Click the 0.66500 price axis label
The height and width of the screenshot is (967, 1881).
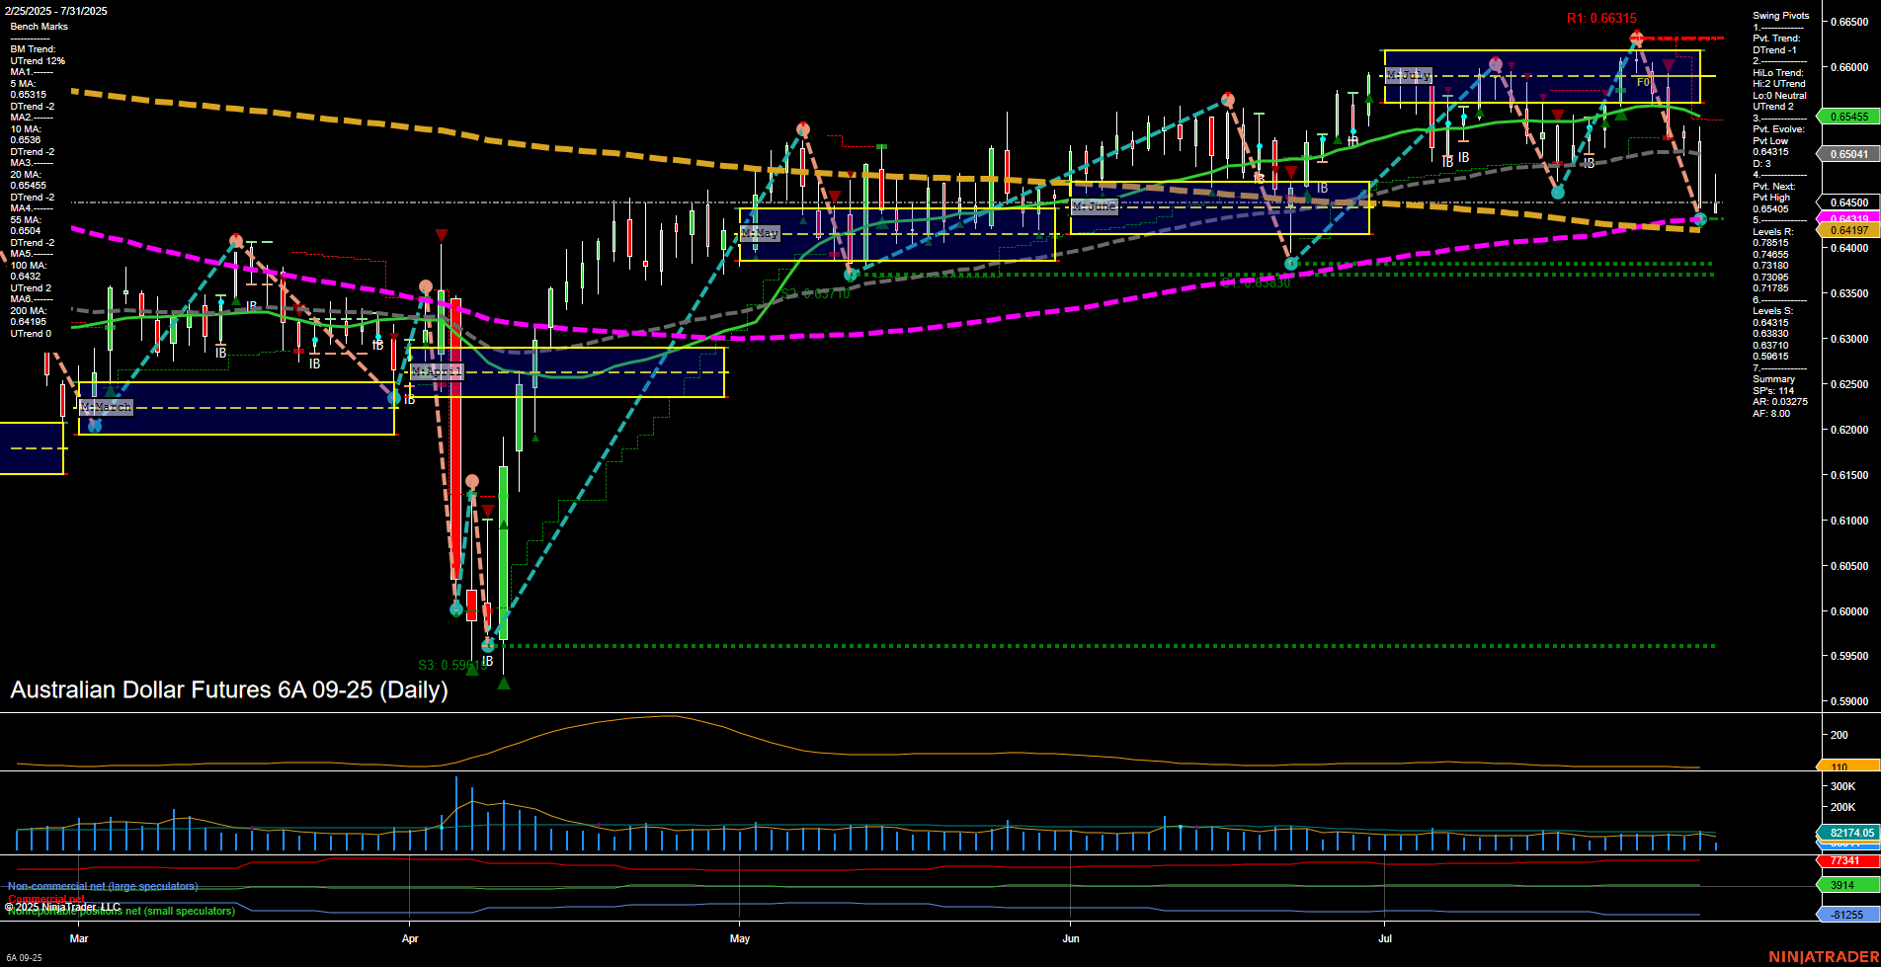coord(1849,22)
